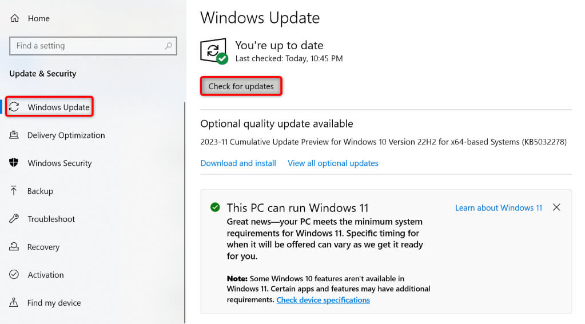Open Home settings label
Viewport: 585px width, 324px height.
coord(38,18)
